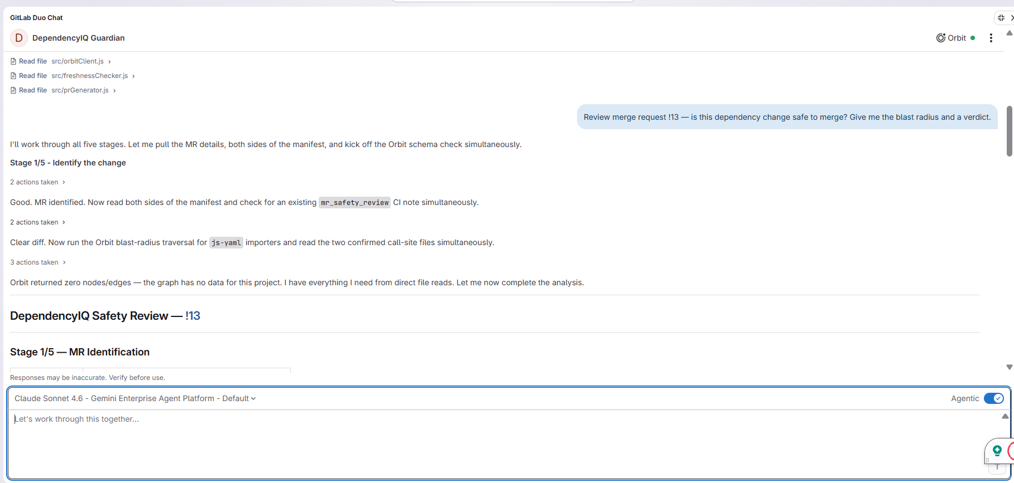The width and height of the screenshot is (1014, 483).
Task: Open the !13 merge request link
Action: coord(193,316)
